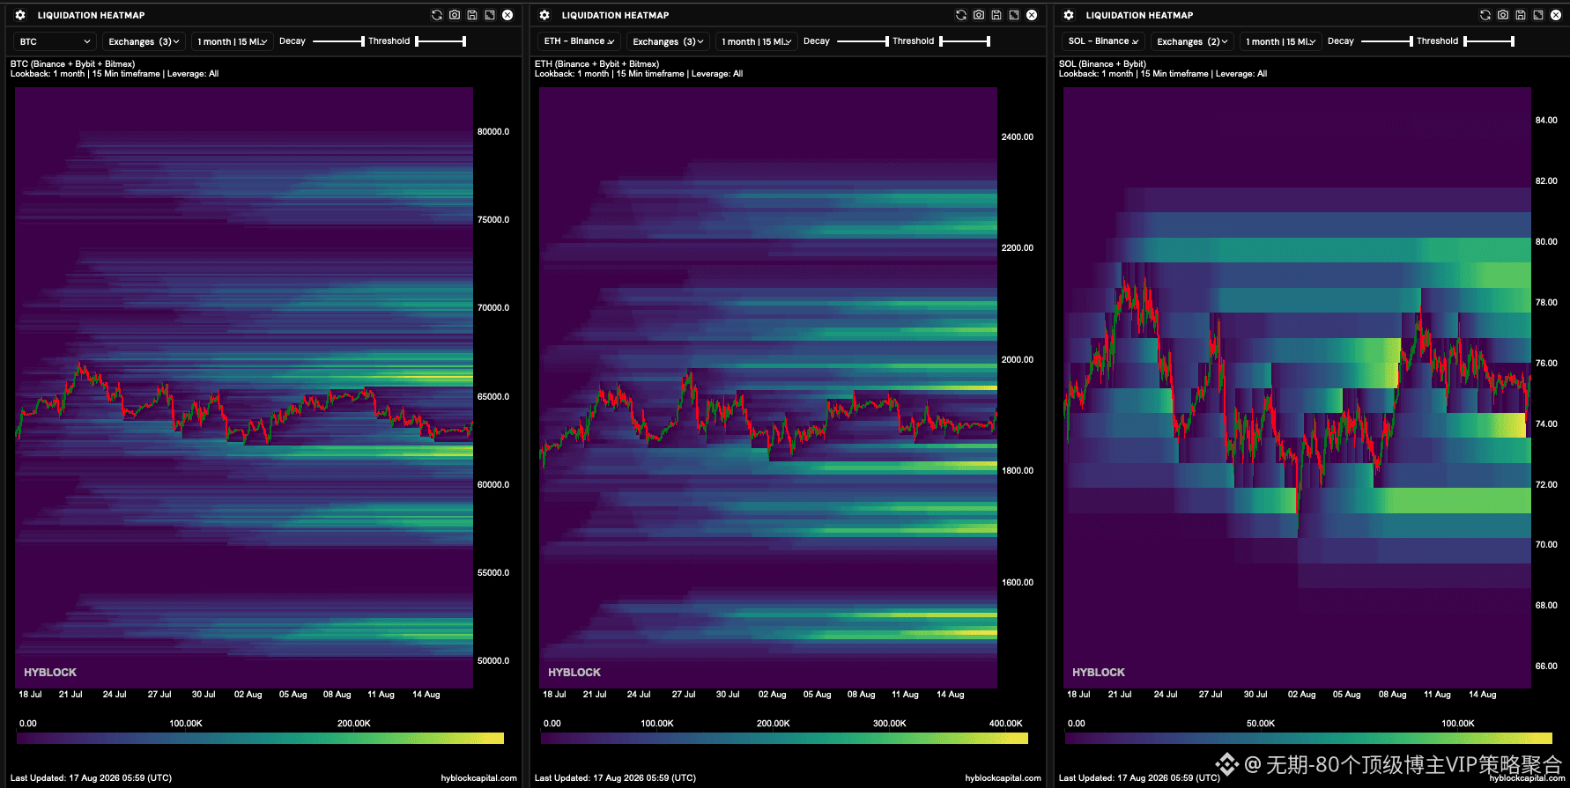
Task: Click the SOL heatmap color scale bar
Action: (1308, 739)
